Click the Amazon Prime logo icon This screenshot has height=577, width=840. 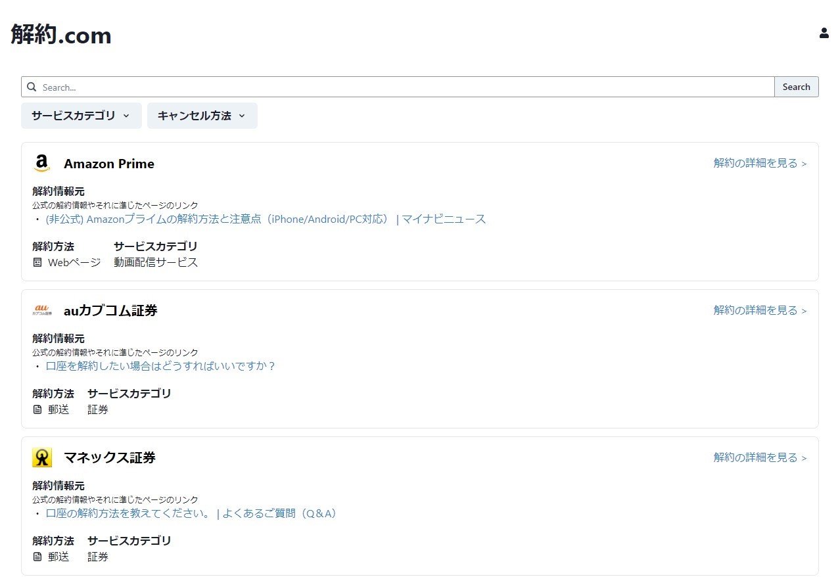(x=42, y=164)
